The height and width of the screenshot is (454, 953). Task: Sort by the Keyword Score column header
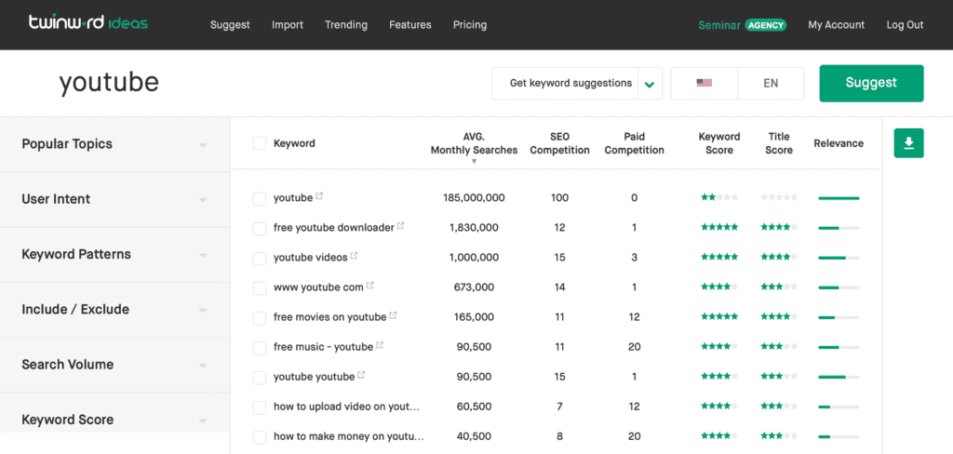tap(719, 143)
